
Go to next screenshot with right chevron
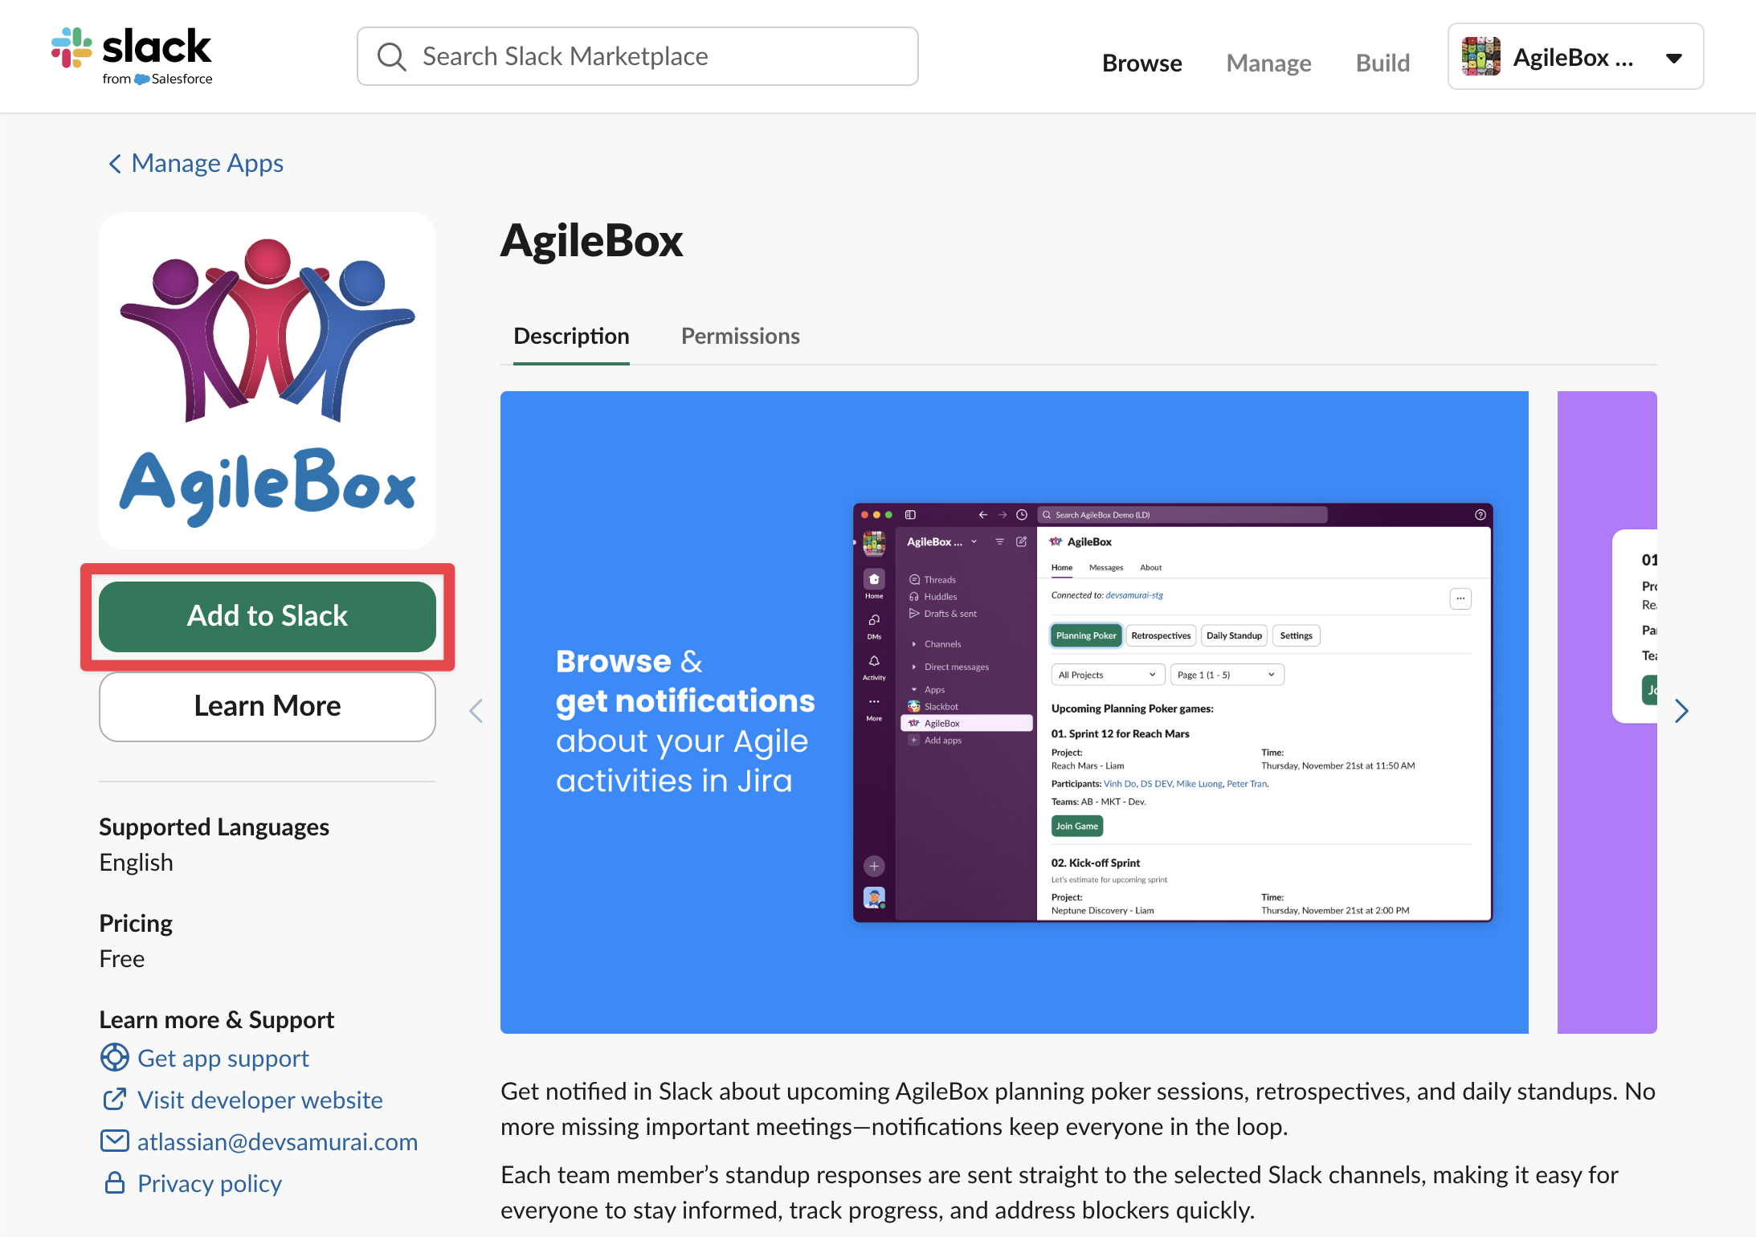coord(1681,711)
